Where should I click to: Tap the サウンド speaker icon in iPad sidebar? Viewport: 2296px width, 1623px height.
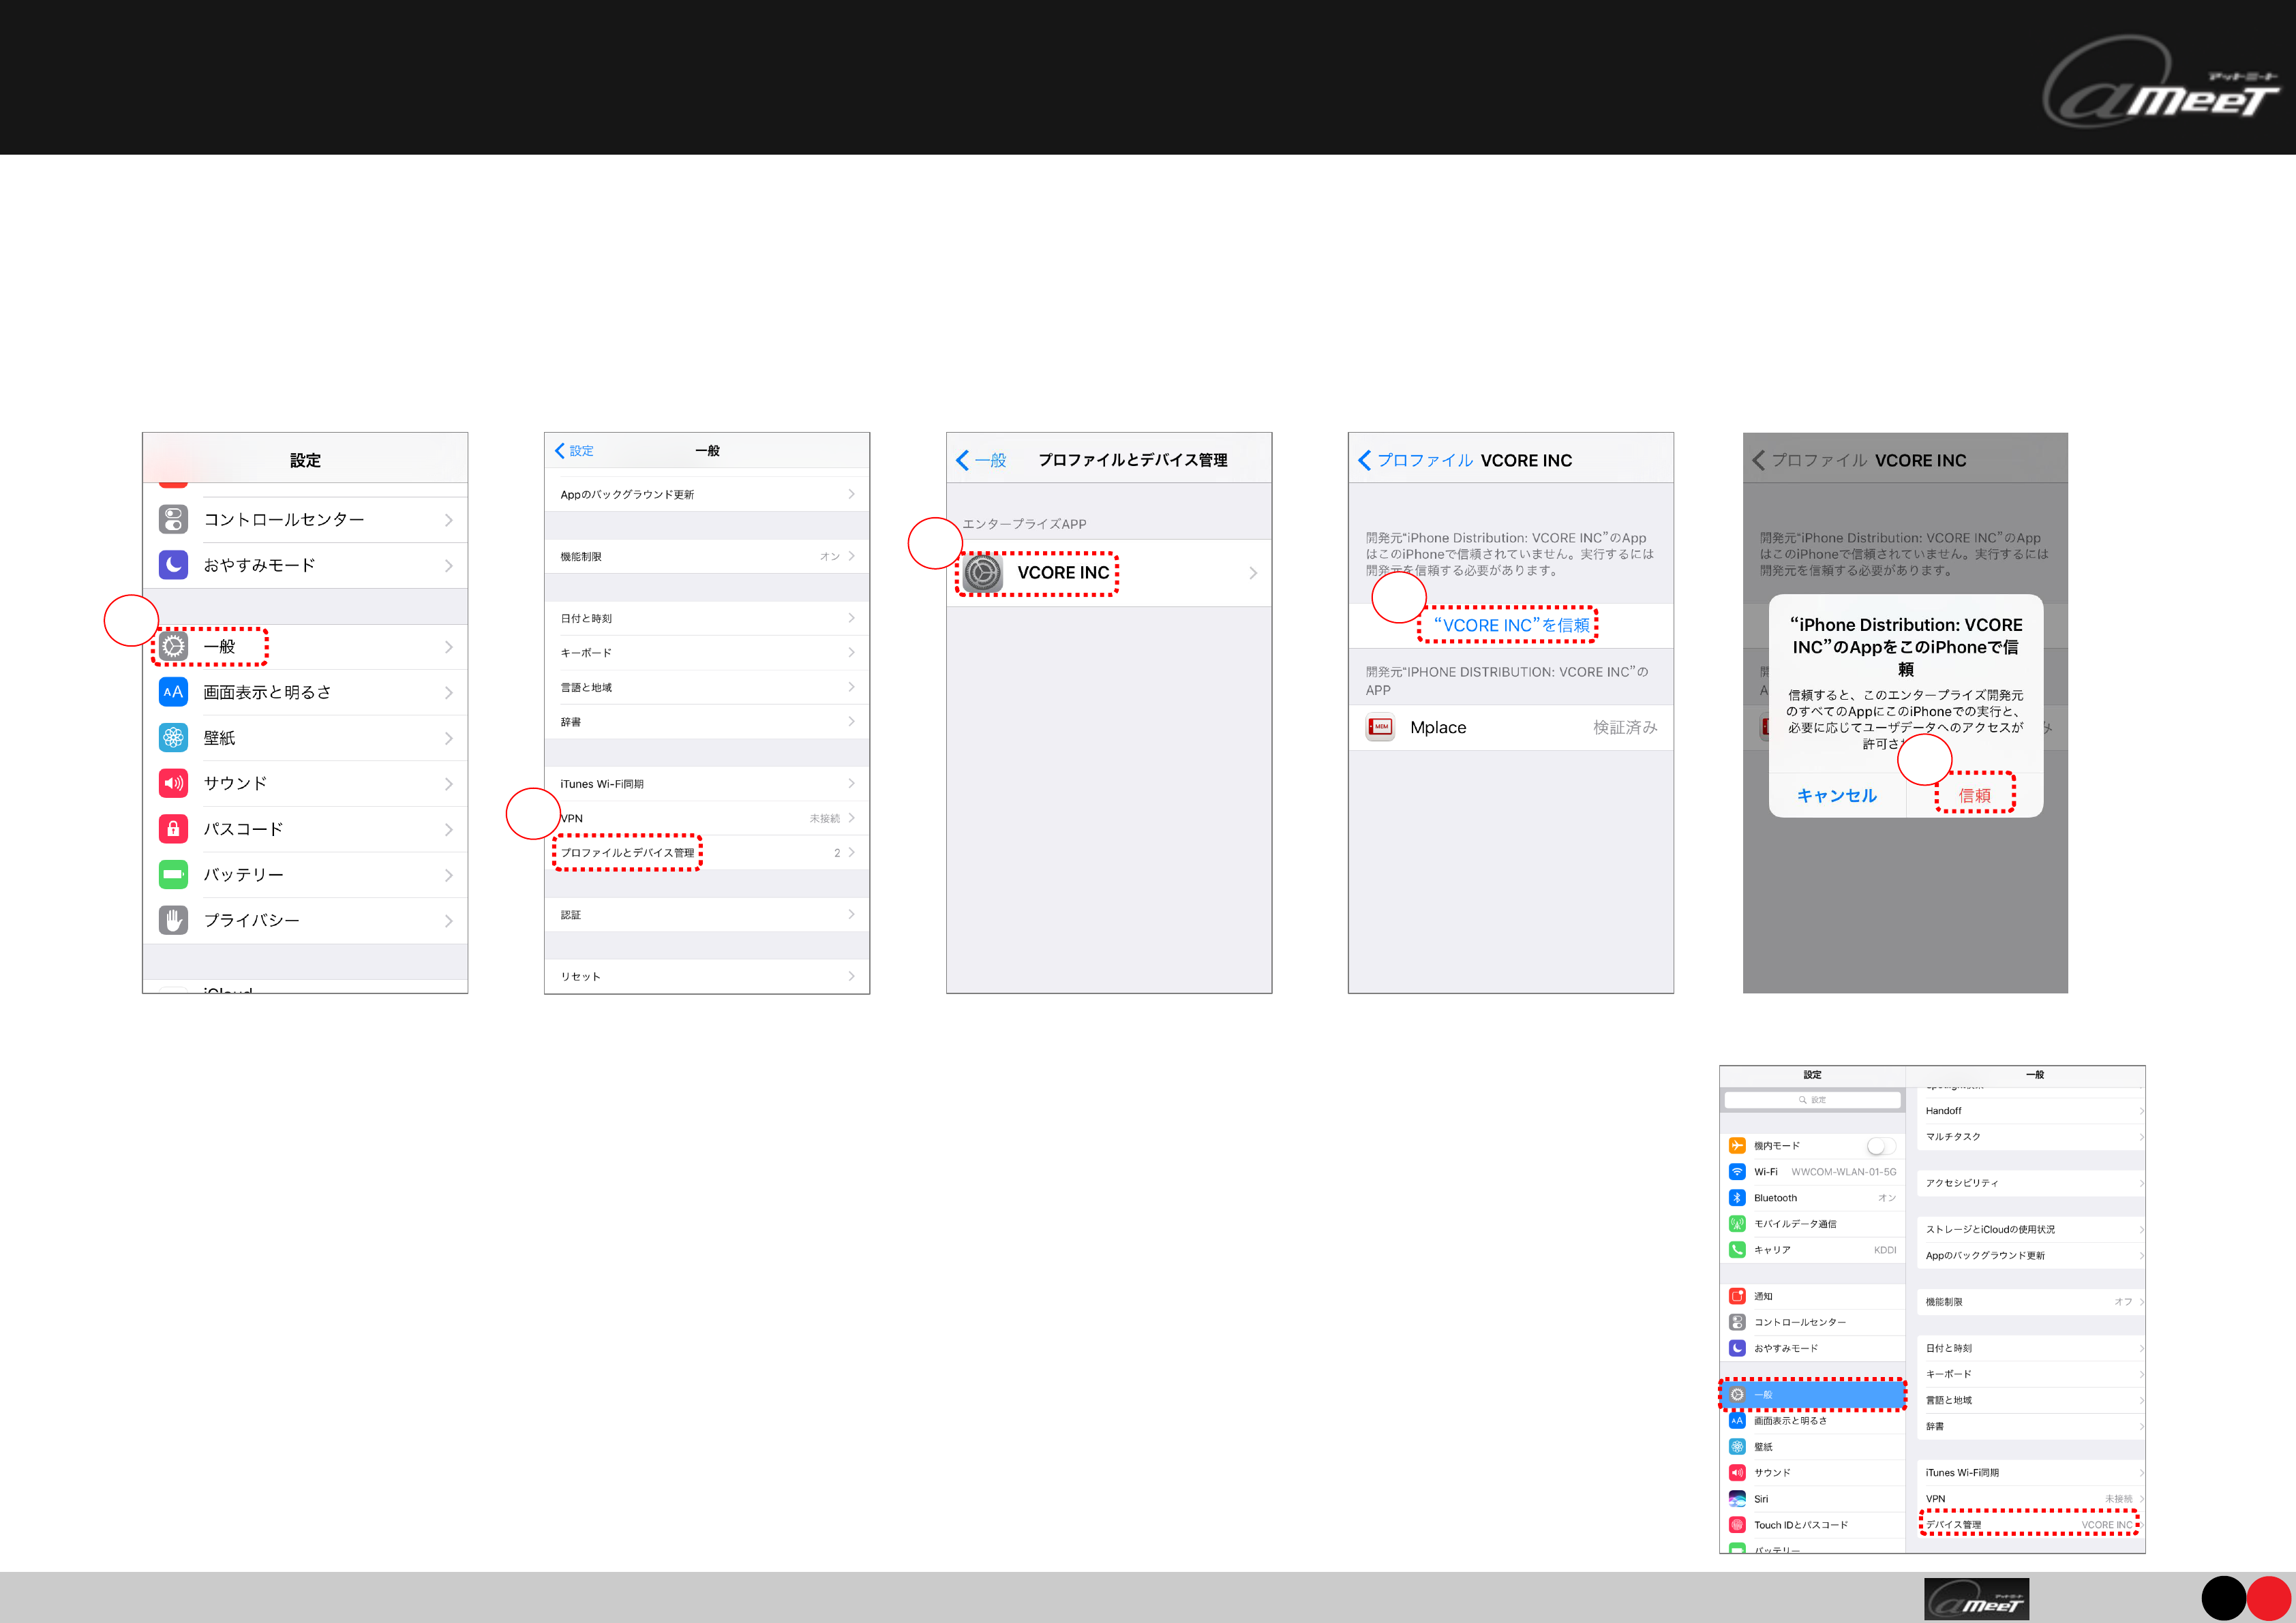coord(1737,1473)
